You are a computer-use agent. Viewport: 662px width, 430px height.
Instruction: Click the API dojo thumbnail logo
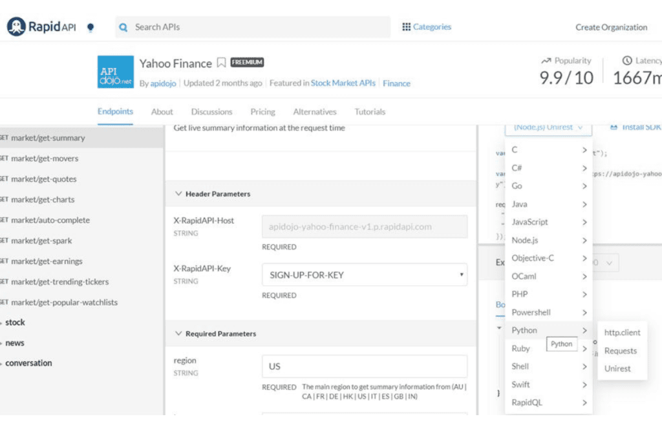pos(115,72)
